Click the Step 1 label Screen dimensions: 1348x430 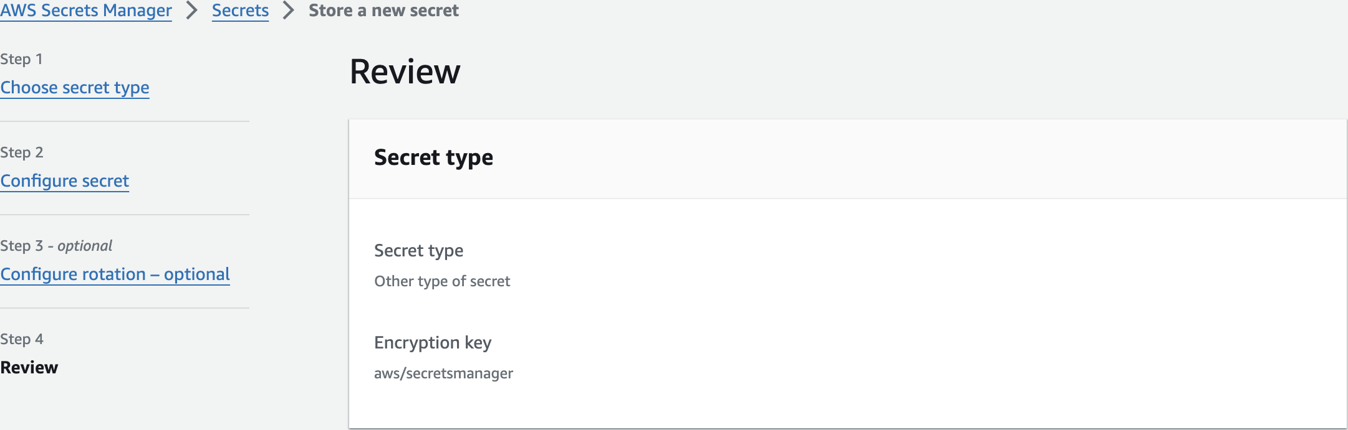click(x=22, y=59)
